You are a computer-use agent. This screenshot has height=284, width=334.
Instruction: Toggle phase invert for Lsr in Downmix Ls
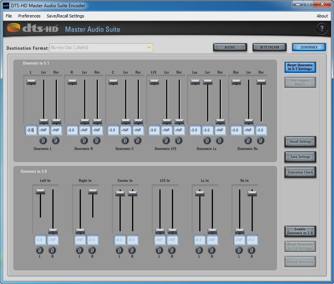point(207,140)
